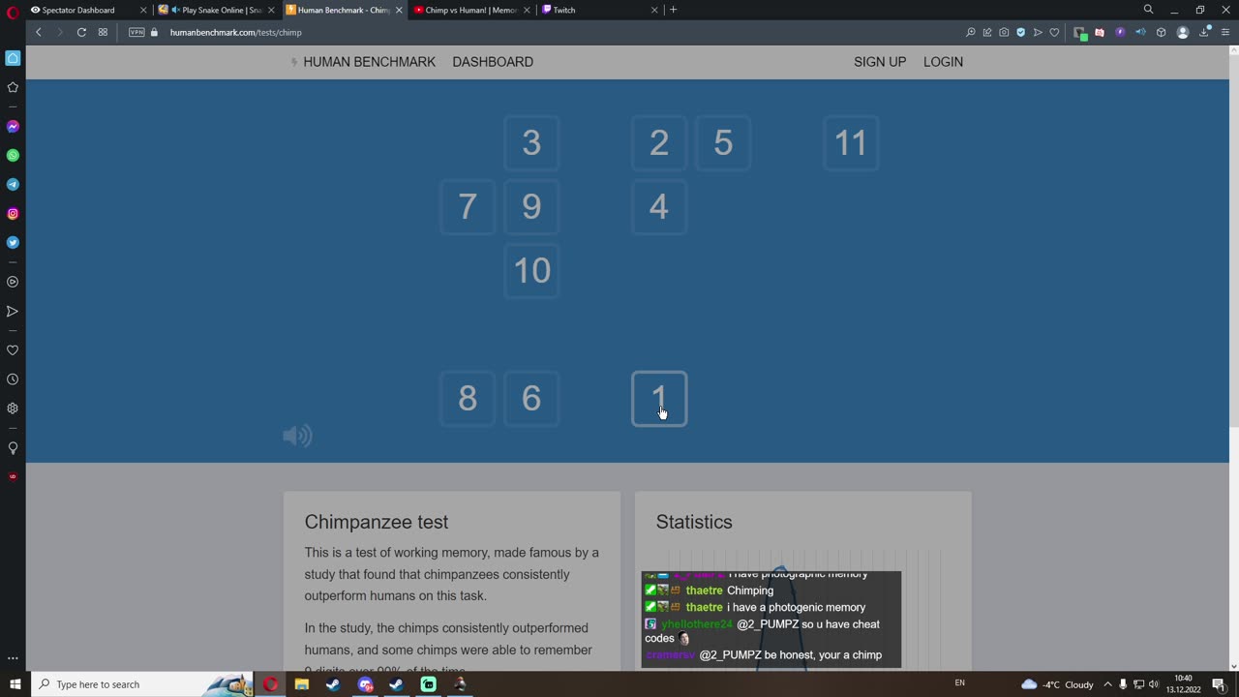
Task: Open the snapshot camera icon in the toolbar
Action: click(x=1004, y=32)
